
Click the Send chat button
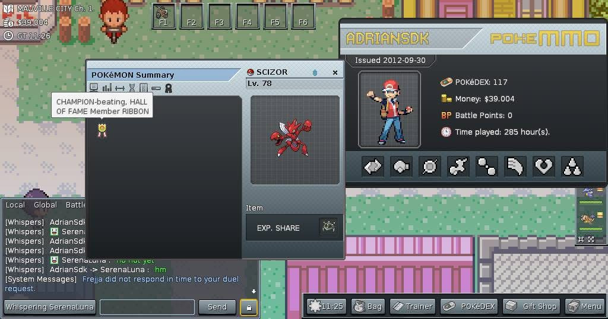[217, 307]
